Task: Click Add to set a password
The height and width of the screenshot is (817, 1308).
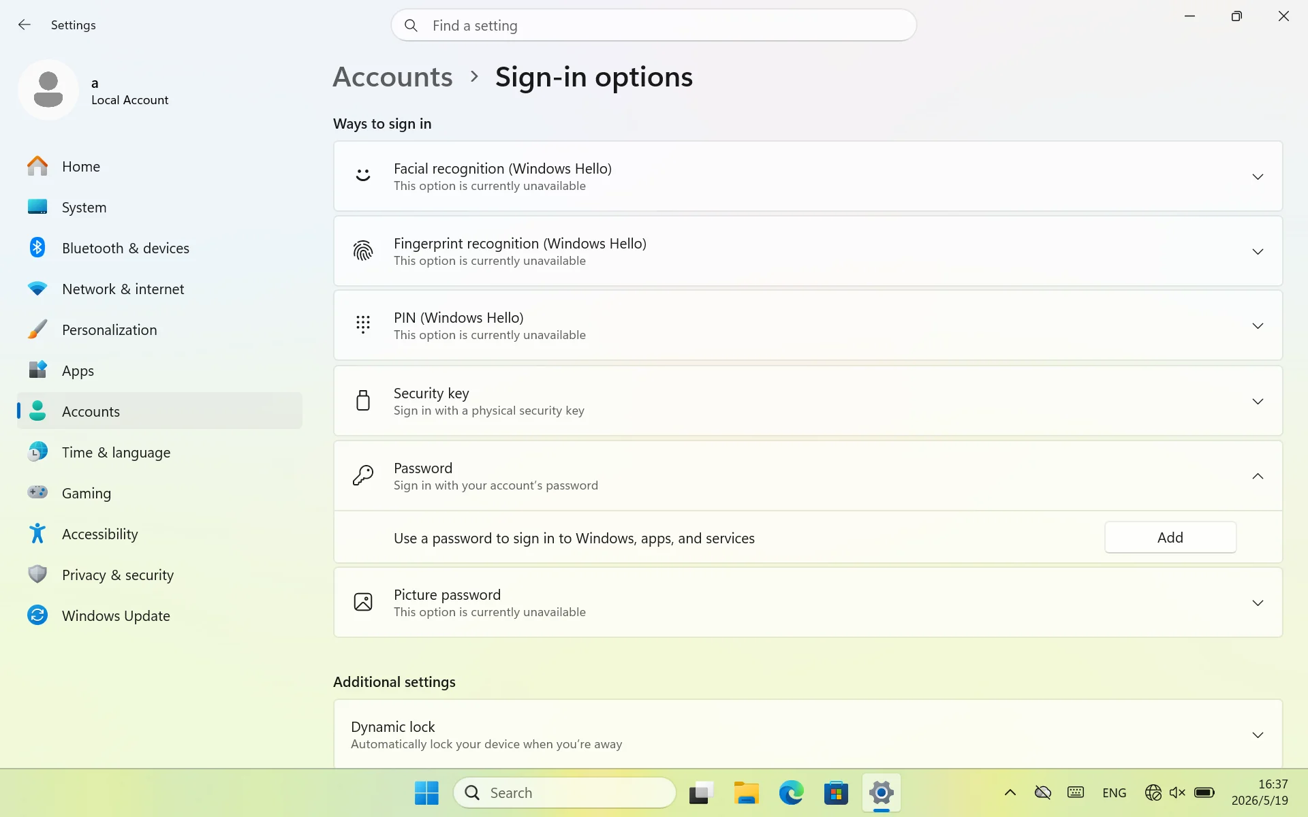Action: [x=1170, y=537]
